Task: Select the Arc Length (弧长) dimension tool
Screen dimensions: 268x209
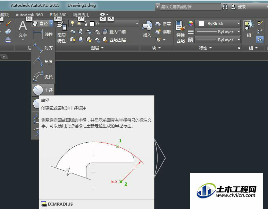Action: tap(43, 77)
